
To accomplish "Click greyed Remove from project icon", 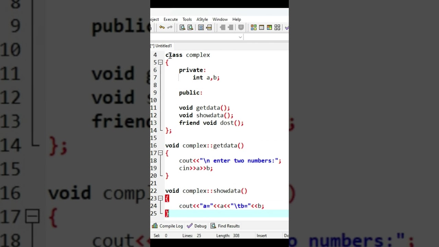I will click(x=230, y=27).
